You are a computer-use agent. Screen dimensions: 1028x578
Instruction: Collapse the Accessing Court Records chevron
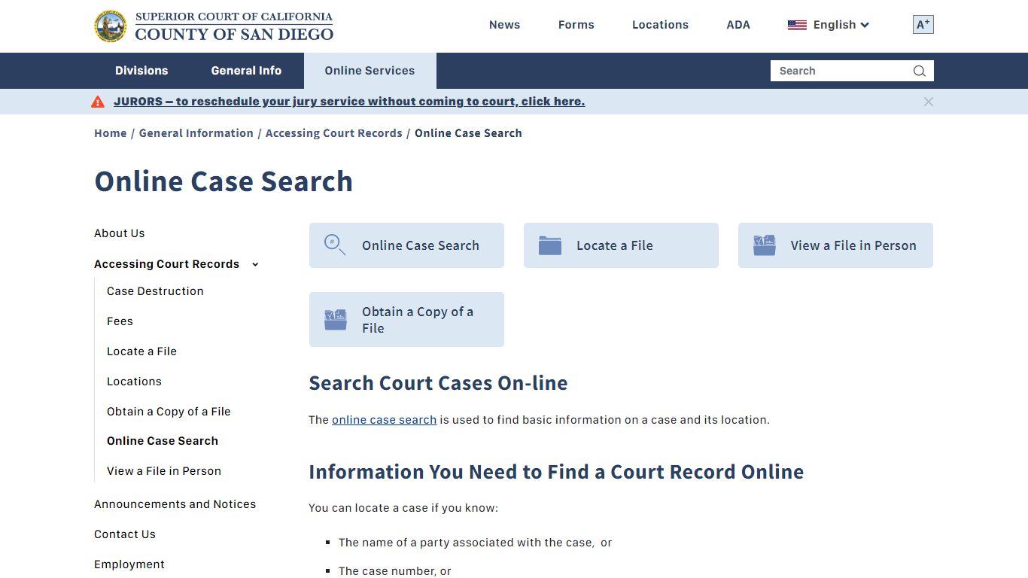255,264
